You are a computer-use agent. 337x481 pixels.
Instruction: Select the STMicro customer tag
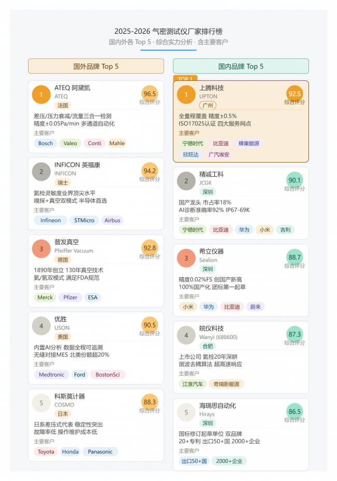(84, 220)
